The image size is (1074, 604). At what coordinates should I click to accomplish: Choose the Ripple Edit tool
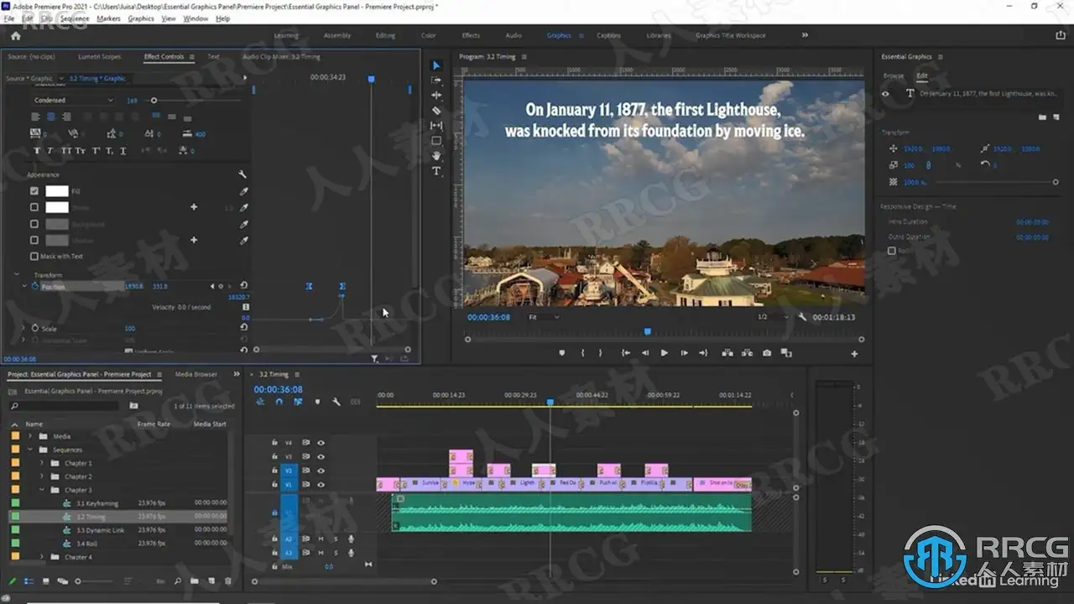pyautogui.click(x=436, y=95)
